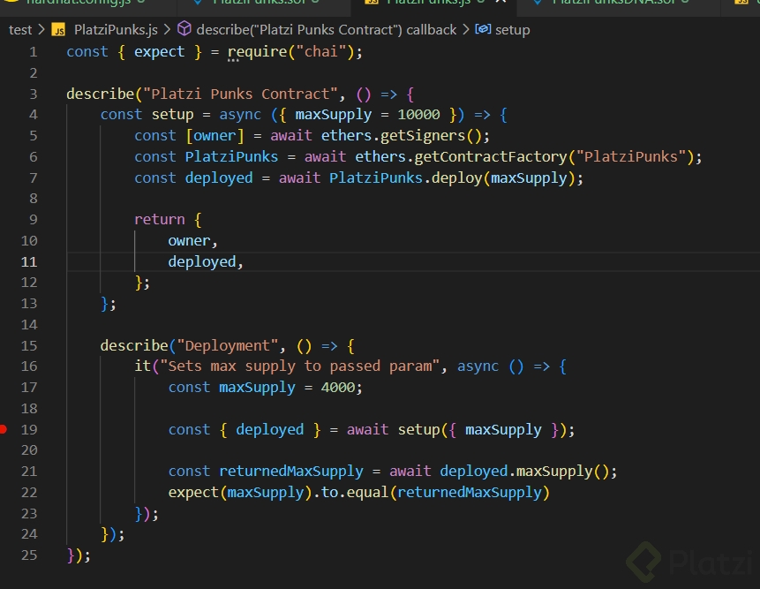Select line number 4 in the gutter
The height and width of the screenshot is (589, 760).
click(x=33, y=115)
